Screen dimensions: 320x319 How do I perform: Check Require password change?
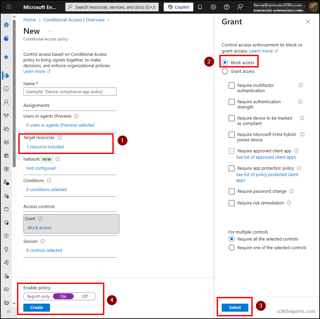point(232,191)
